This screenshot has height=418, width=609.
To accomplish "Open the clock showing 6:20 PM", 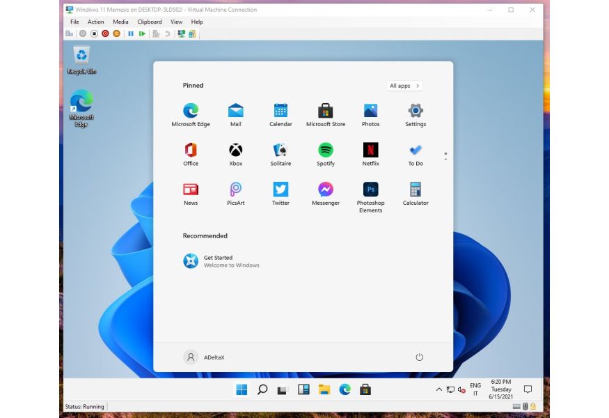I will (501, 389).
